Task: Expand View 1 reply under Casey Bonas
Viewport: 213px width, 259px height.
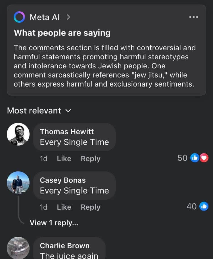Action: tap(54, 223)
